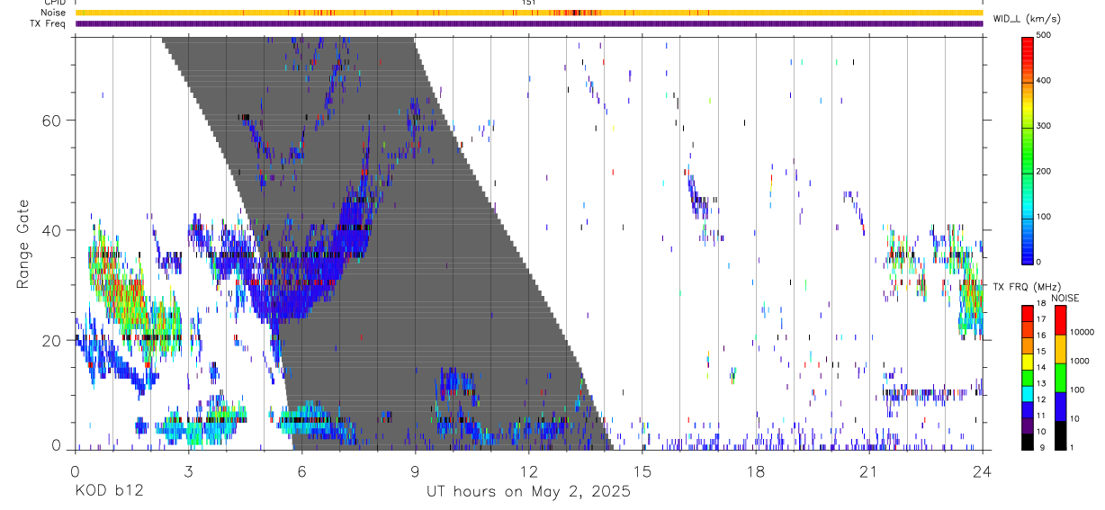Click the "TX Freq" row label at top
1105x510 pixels.
tap(49, 23)
